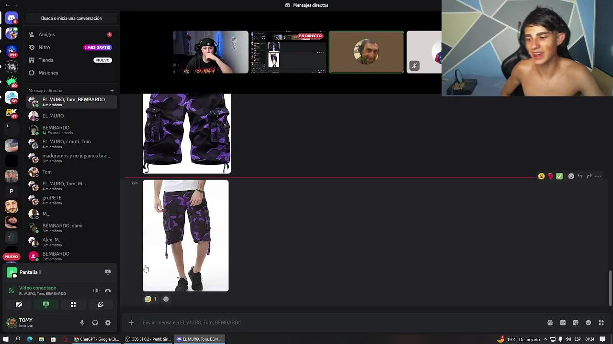
Task: Open purple camo shorts model image
Action: click(186, 236)
